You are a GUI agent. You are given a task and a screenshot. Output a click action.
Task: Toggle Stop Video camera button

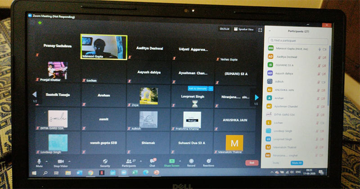60,161
